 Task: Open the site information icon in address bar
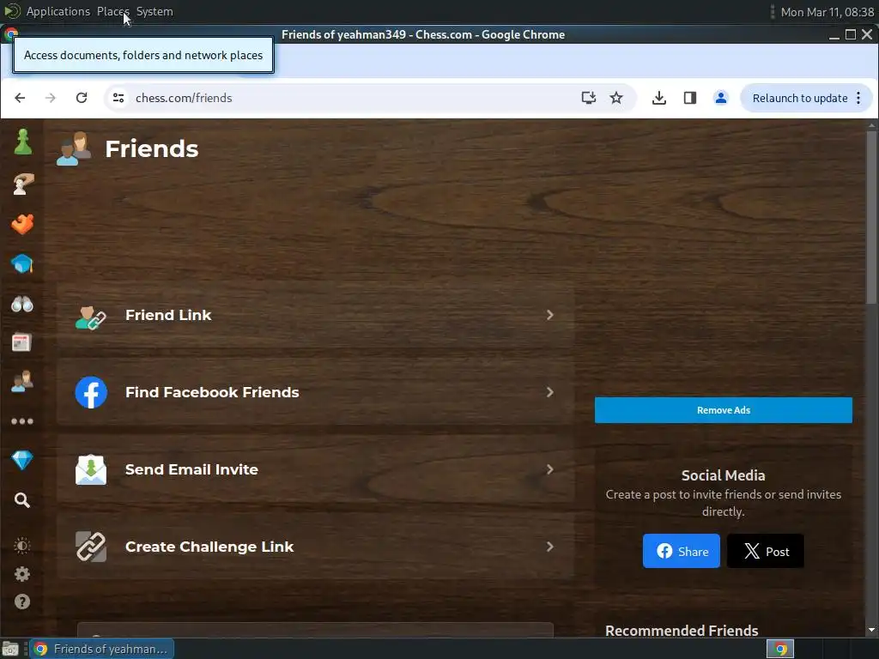pos(118,98)
